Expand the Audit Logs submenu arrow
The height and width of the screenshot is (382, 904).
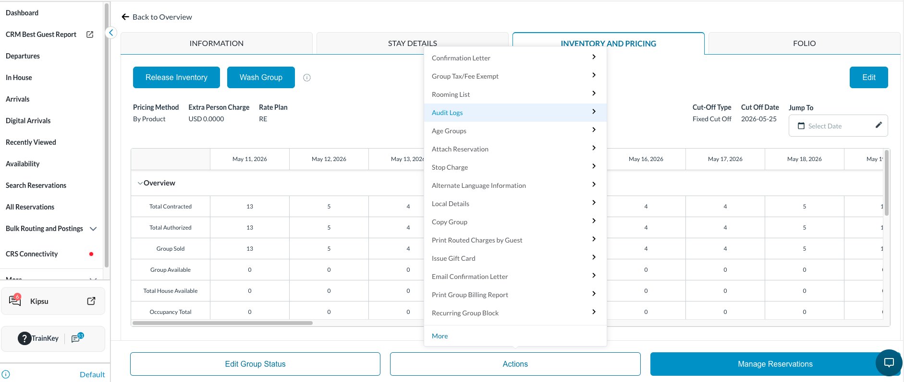(x=594, y=112)
